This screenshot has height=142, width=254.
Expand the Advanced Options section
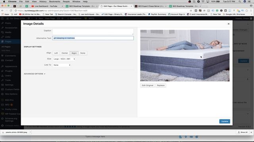(35, 74)
